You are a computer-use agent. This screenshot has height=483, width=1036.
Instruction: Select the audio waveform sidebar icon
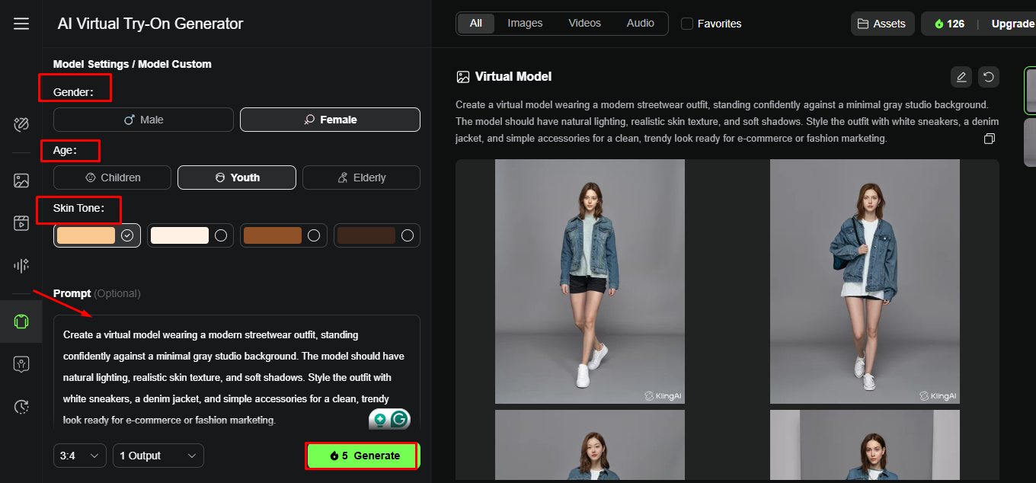(x=21, y=265)
